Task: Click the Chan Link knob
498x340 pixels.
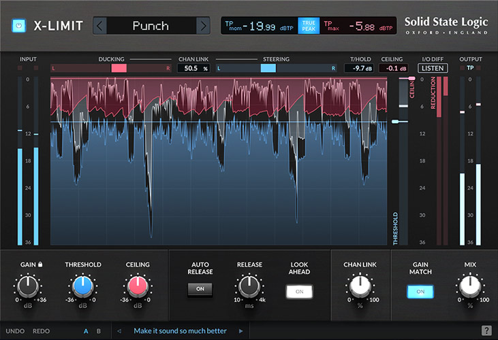Action: point(360,286)
